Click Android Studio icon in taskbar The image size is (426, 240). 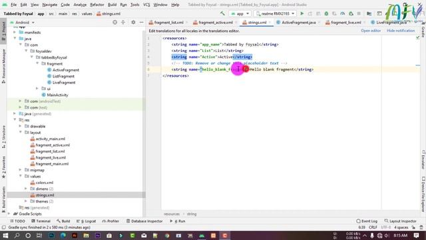[x=202, y=235]
